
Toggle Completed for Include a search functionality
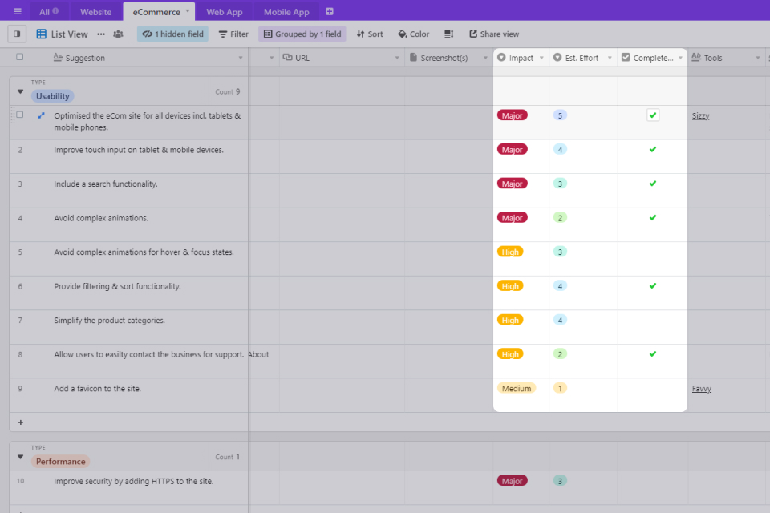point(653,184)
